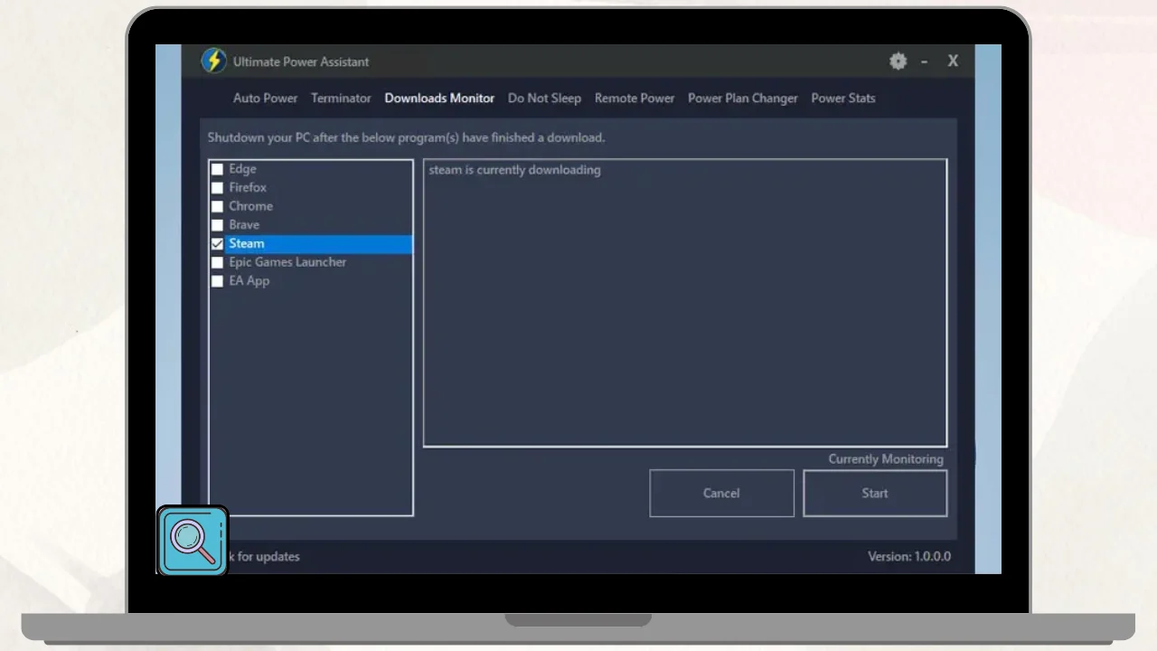Check the Chrome checkbox
The image size is (1157, 651).
pyautogui.click(x=217, y=206)
